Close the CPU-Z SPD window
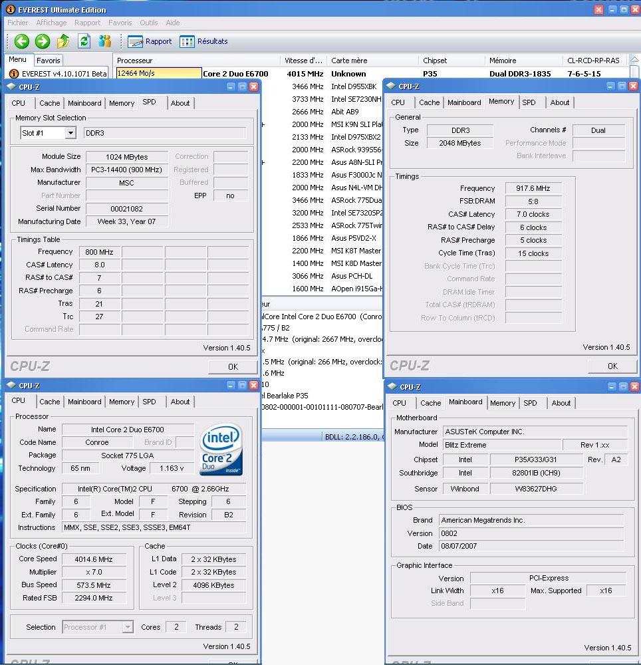The image size is (641, 665). coord(253,87)
